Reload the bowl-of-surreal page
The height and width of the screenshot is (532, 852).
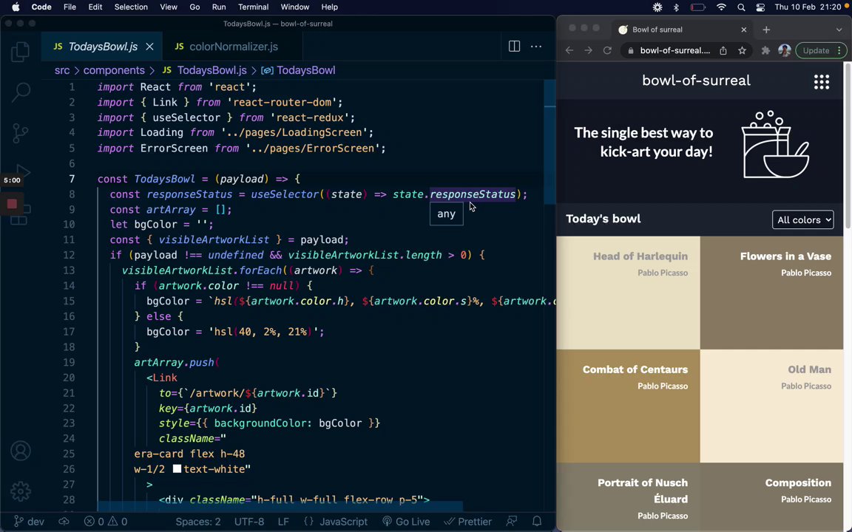[607, 50]
